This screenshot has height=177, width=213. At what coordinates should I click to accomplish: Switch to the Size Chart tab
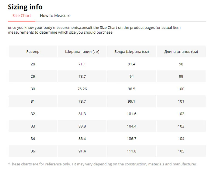[22, 16]
